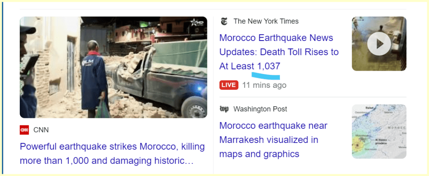Screen dimensions: 429x176
Task: Click the "11 mins ago" timestamp
Action: click(264, 85)
